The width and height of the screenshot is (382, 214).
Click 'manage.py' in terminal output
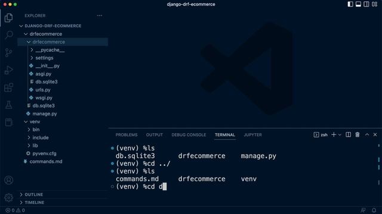[x=258, y=156]
